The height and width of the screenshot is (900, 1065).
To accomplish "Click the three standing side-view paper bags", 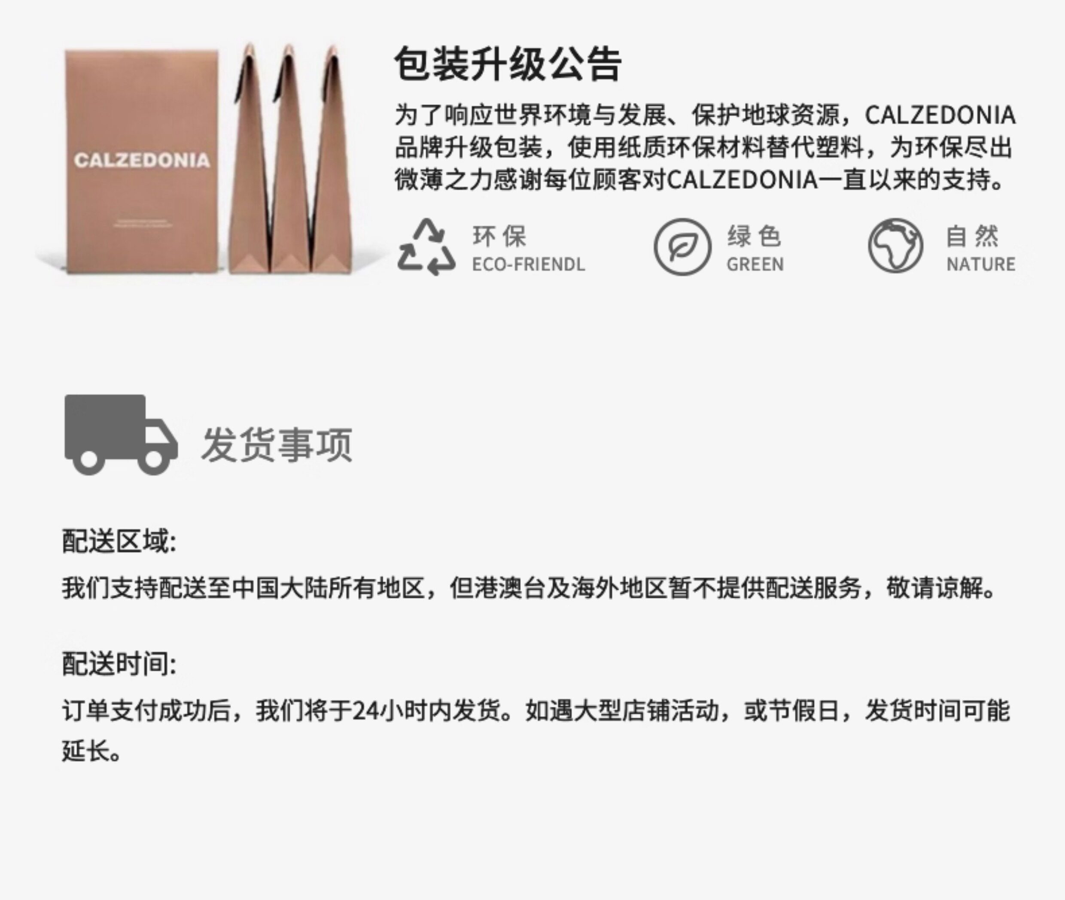I will (290, 158).
